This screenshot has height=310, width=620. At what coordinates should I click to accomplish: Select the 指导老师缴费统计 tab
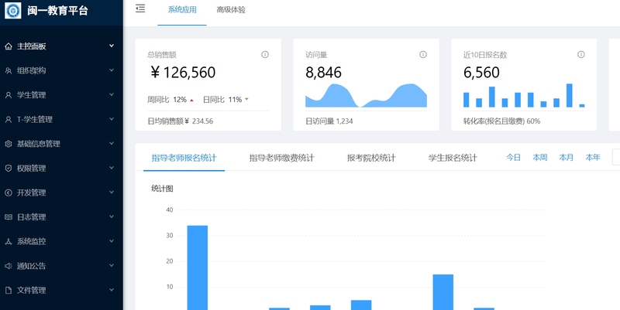point(281,158)
